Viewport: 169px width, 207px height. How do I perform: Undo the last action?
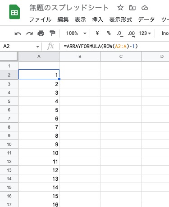click(x=18, y=34)
